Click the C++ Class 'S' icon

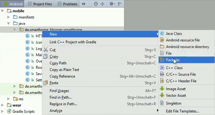coord(162,68)
